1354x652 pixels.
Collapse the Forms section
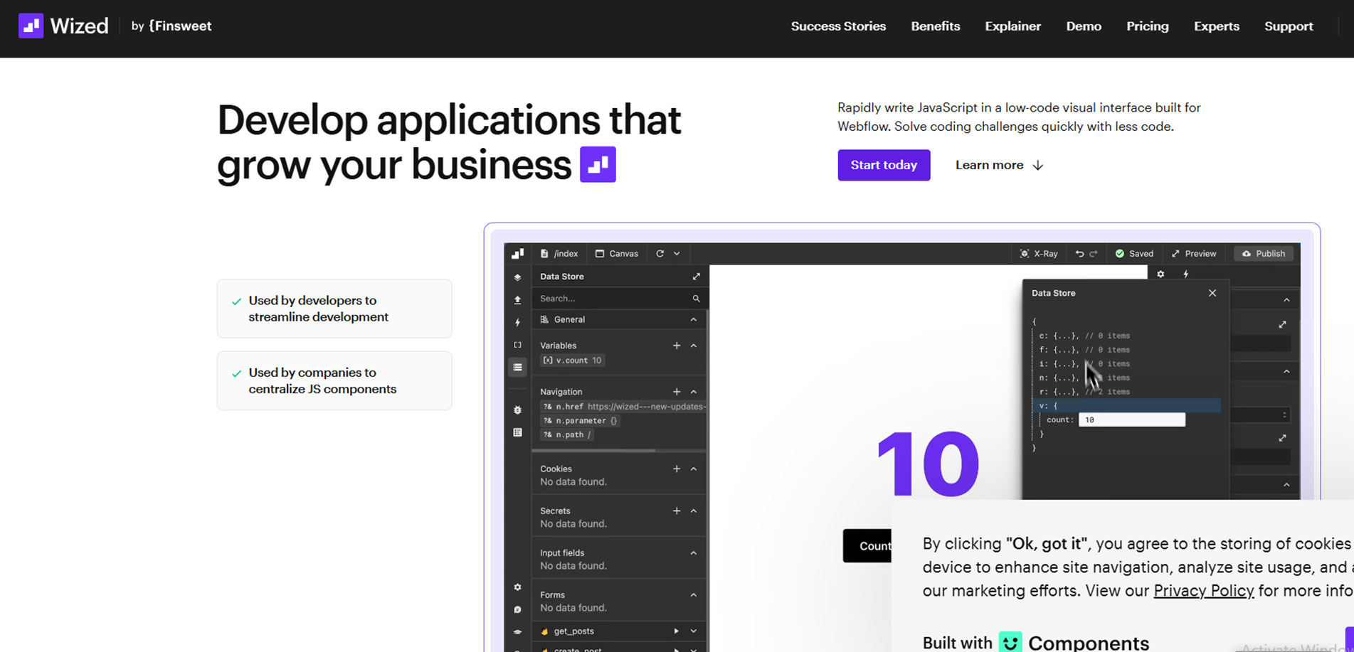(x=694, y=595)
